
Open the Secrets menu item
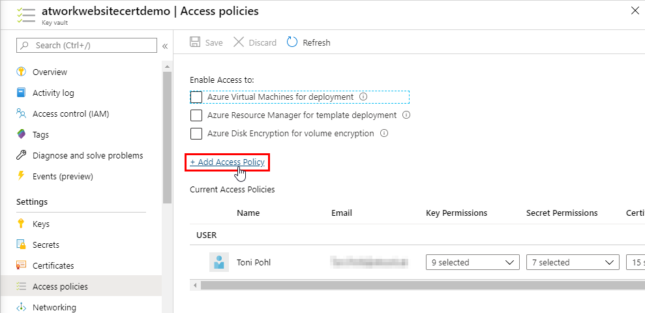(x=46, y=245)
